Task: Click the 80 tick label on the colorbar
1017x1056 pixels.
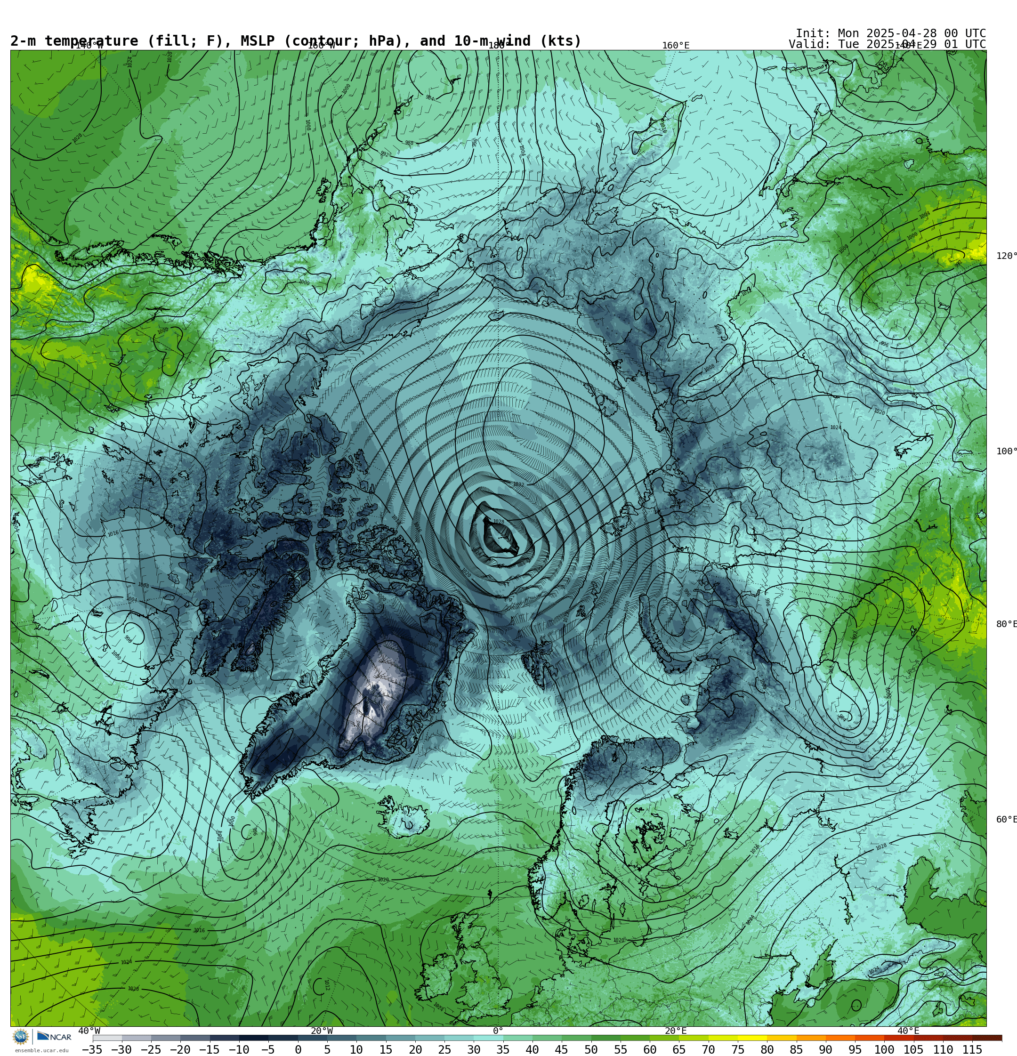Action: pyautogui.click(x=767, y=1049)
